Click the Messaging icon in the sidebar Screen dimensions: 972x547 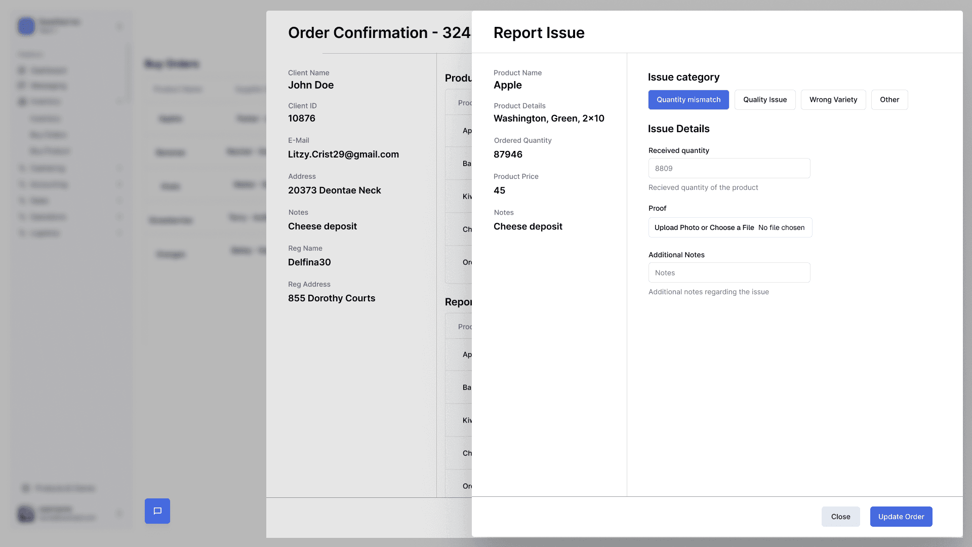pyautogui.click(x=22, y=86)
